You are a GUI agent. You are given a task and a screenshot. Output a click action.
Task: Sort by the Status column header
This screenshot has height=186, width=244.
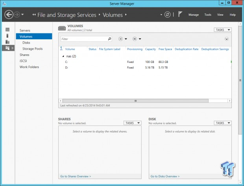(92, 49)
